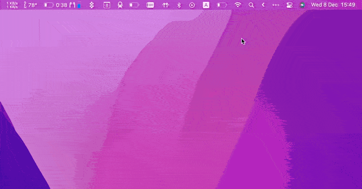Open the Dropbox menu bar icon

point(92,5)
